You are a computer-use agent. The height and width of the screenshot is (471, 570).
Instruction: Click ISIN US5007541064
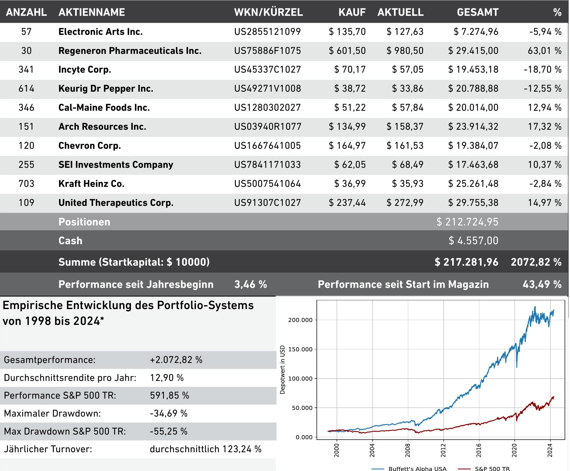268,184
